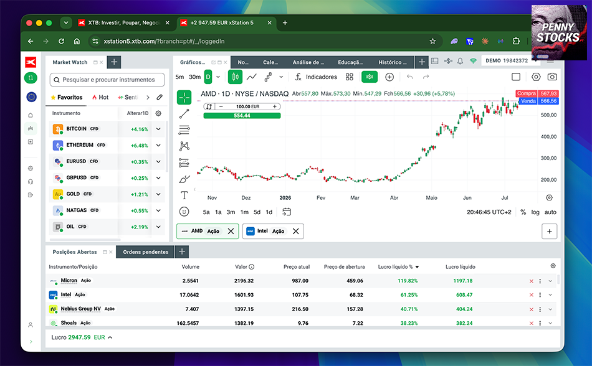This screenshot has width=592, height=366.
Task: Select the horizontal lines drawing tool
Action: [184, 130]
